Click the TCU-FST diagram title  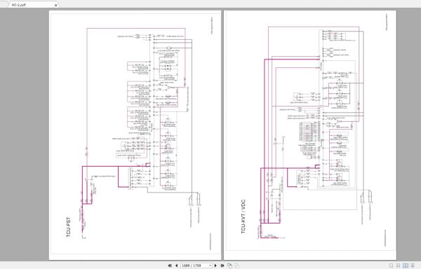coord(69,227)
